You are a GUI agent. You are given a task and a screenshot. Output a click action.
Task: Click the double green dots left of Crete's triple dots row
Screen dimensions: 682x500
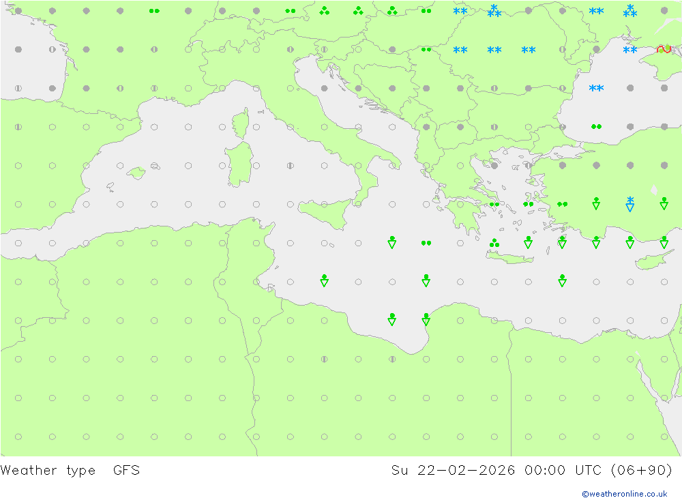click(426, 242)
